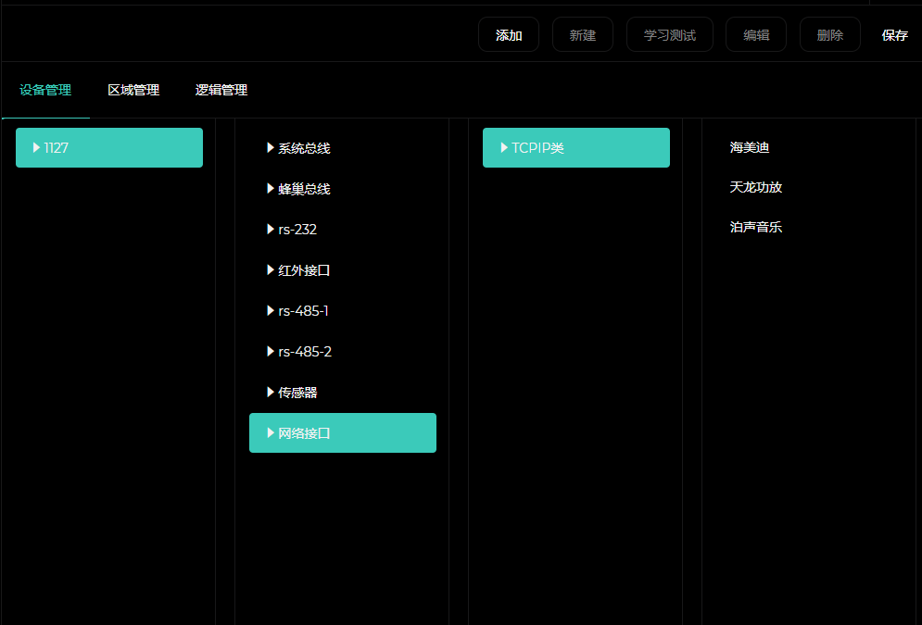
Task: Select the rs-232 interface item
Action: pos(297,230)
